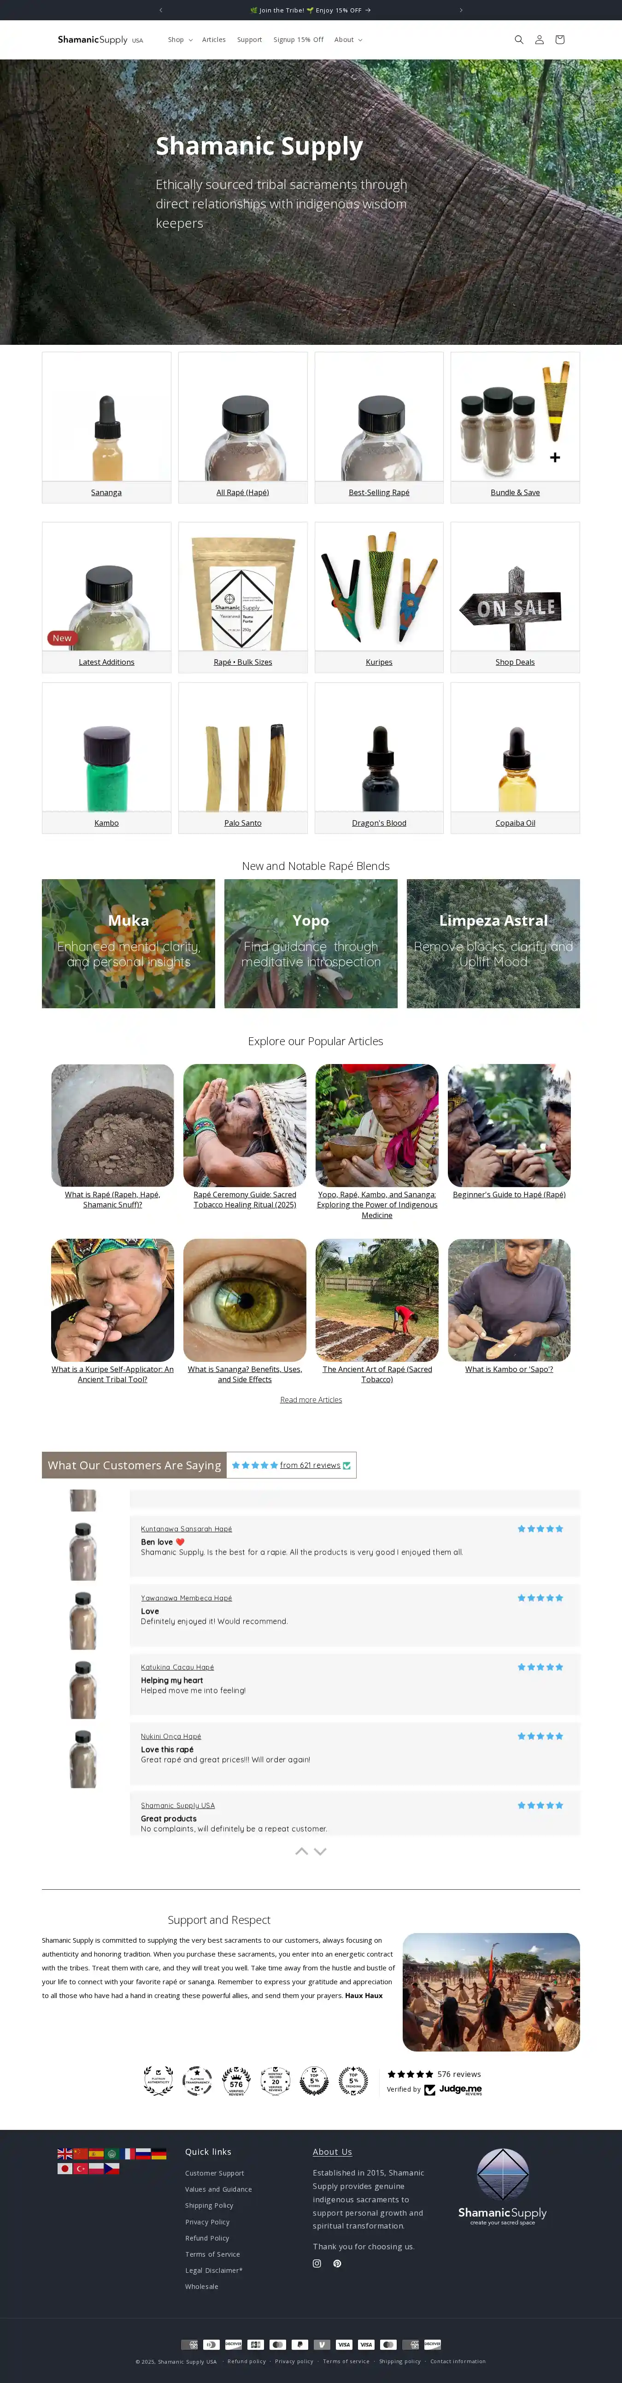Image resolution: width=622 pixels, height=2383 pixels.
Task: Expand the Shop dropdown menu
Action: [180, 40]
